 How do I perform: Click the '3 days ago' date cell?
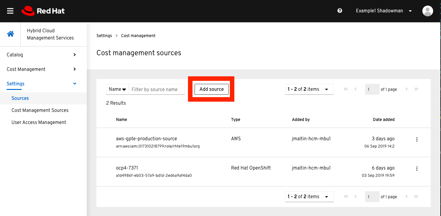383,139
